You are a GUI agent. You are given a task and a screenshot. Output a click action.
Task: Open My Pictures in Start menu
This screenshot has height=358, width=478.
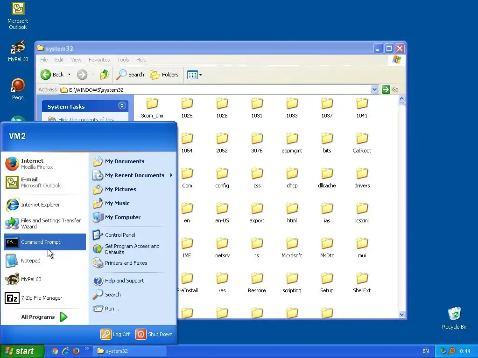pyautogui.click(x=133, y=189)
